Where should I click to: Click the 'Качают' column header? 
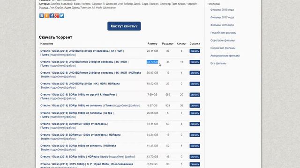click(x=181, y=43)
